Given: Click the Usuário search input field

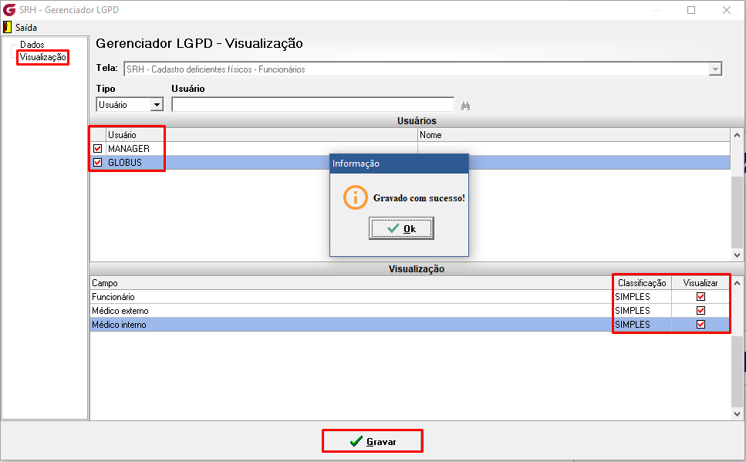Looking at the screenshot, I should click(x=312, y=105).
